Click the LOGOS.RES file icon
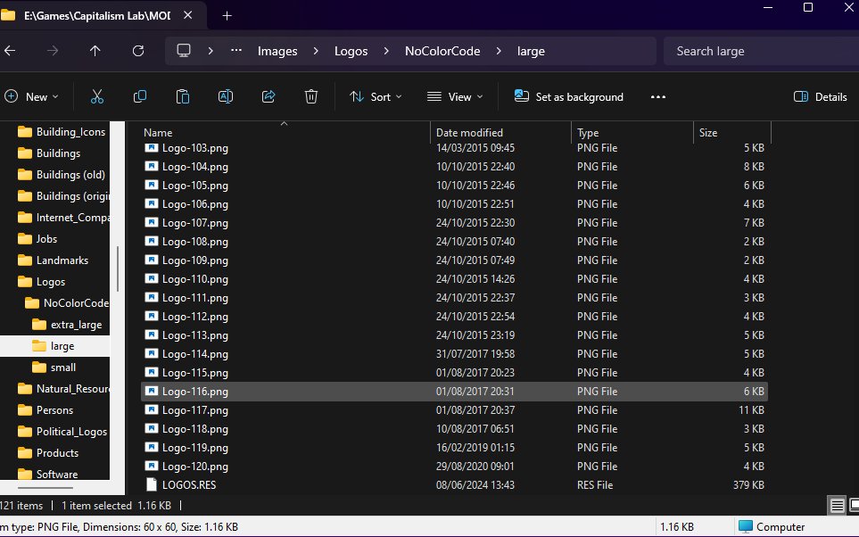Viewport: 859px width, 537px height. [152, 485]
